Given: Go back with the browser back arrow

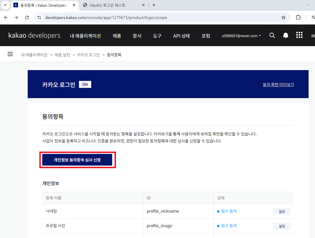Looking at the screenshot, I should (x=6, y=18).
